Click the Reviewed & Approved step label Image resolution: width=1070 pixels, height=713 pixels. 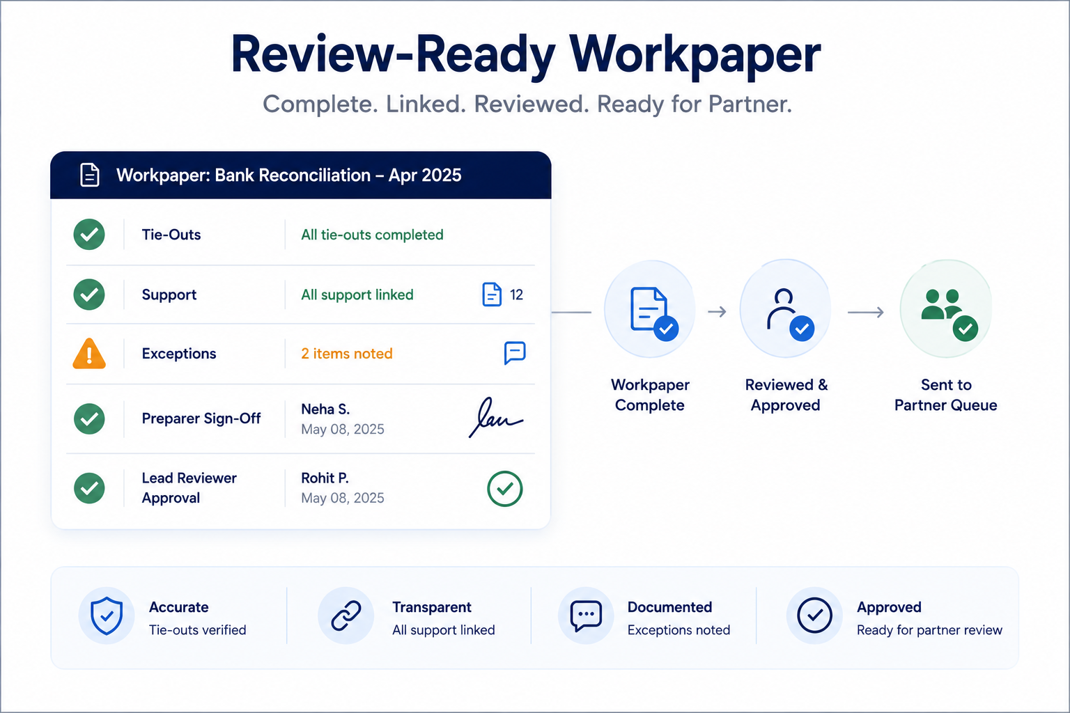click(x=786, y=395)
